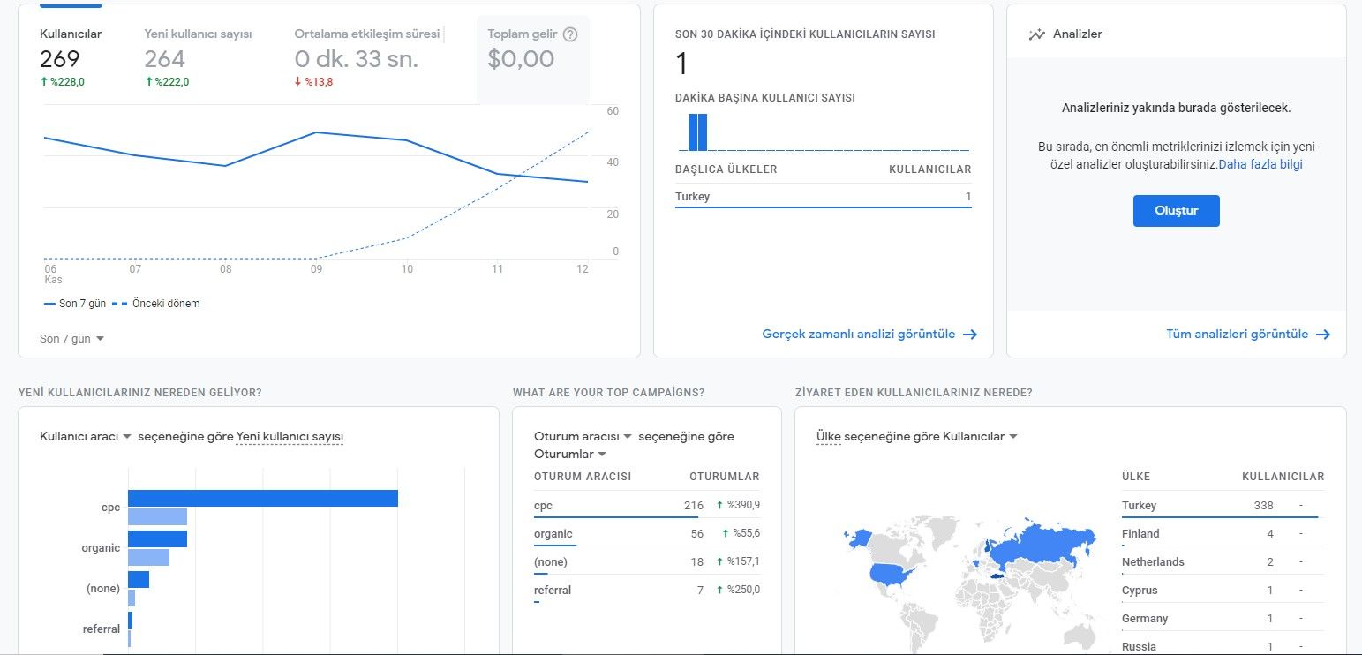Image resolution: width=1362 pixels, height=655 pixels.
Task: Open the Ülke seçeneğine göre Kullanıcılar dropdown
Action: 918,437
